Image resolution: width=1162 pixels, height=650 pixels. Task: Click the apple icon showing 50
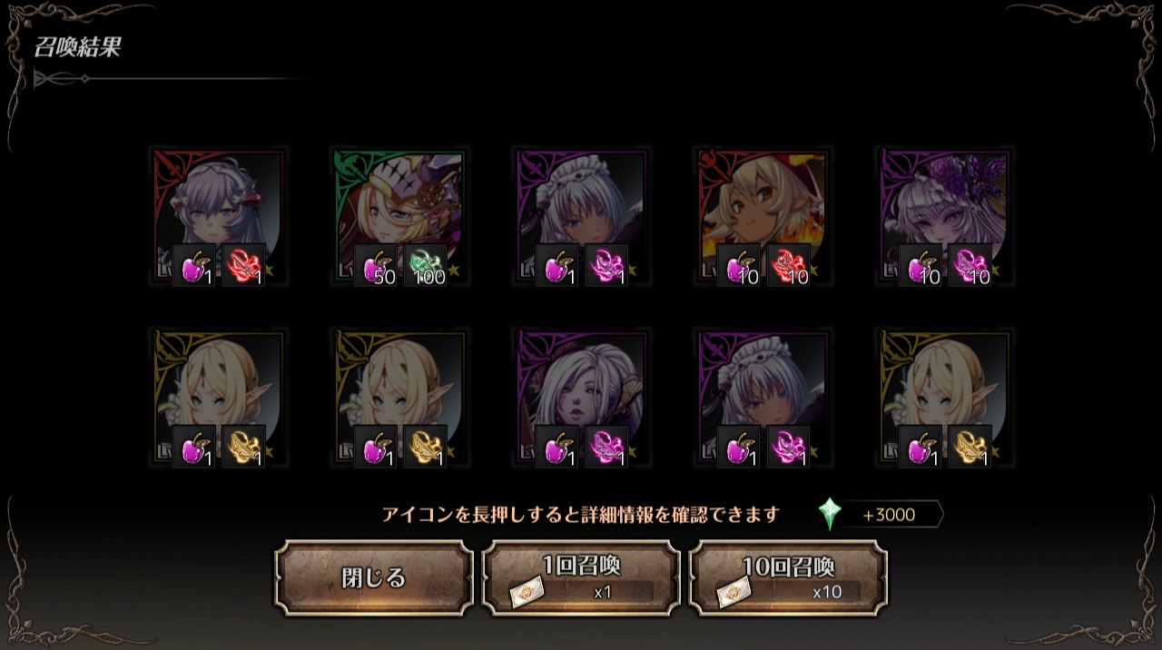click(376, 266)
